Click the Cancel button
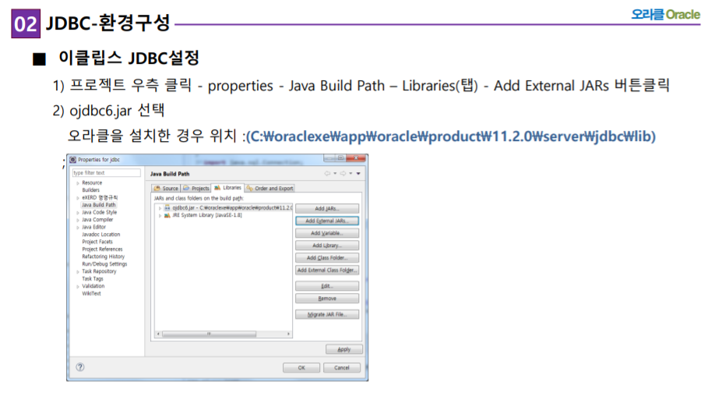The image size is (715, 399). [342, 368]
